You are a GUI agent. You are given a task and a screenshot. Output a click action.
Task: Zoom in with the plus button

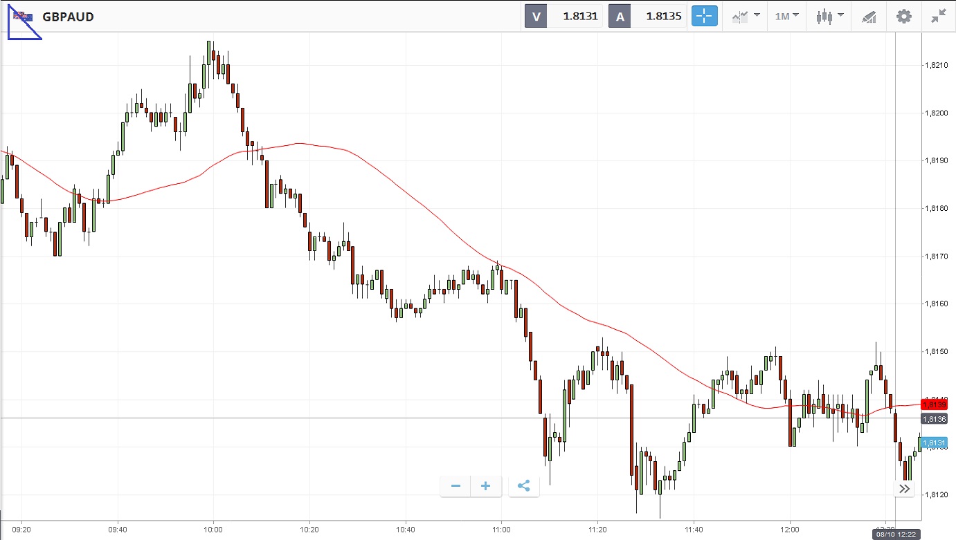tap(486, 486)
